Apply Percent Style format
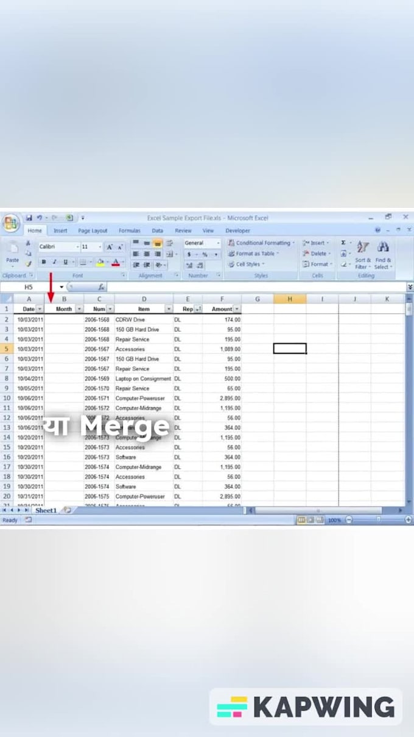This screenshot has width=414, height=737. pyautogui.click(x=205, y=254)
